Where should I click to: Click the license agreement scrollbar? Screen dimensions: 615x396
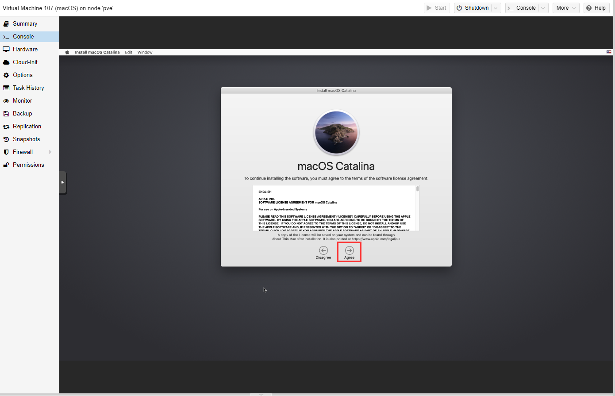point(417,189)
